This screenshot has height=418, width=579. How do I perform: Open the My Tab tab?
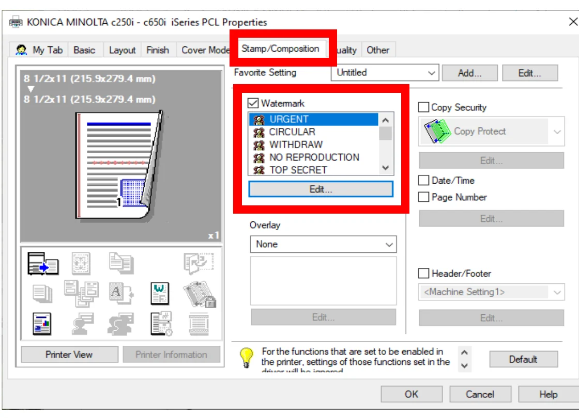click(x=39, y=50)
